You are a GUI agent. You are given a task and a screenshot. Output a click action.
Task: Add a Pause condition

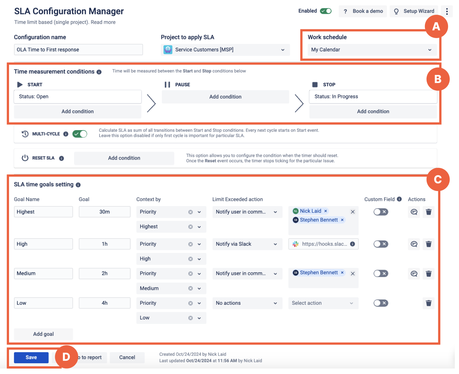pyautogui.click(x=225, y=97)
